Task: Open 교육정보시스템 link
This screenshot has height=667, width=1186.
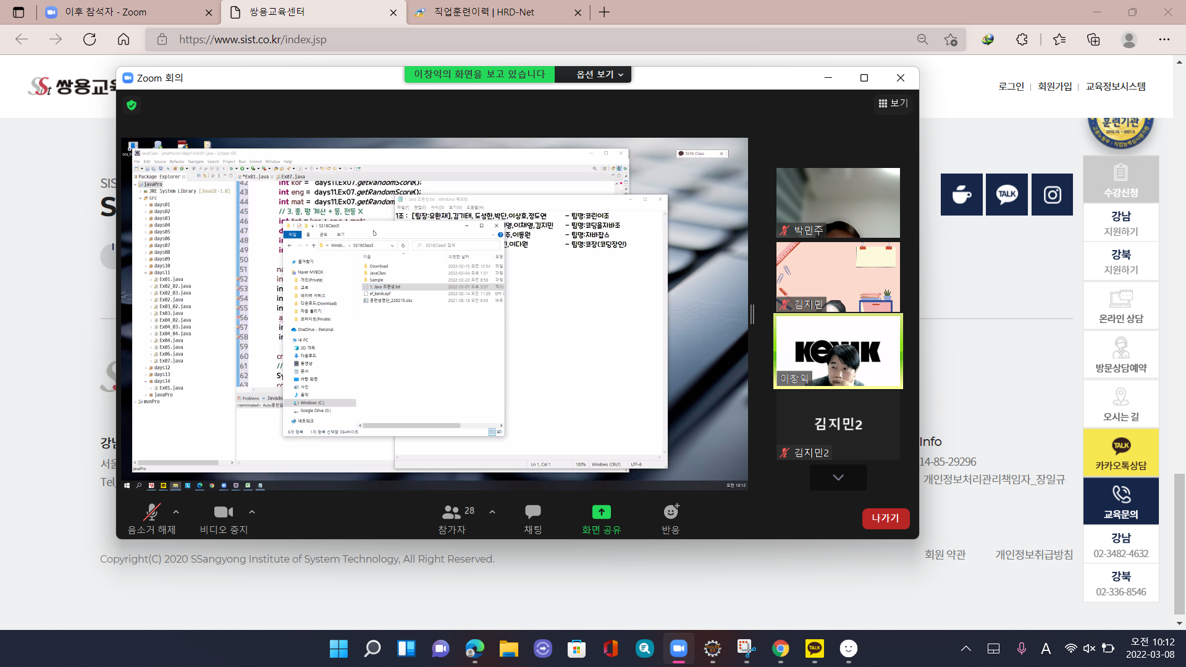Action: [x=1116, y=86]
